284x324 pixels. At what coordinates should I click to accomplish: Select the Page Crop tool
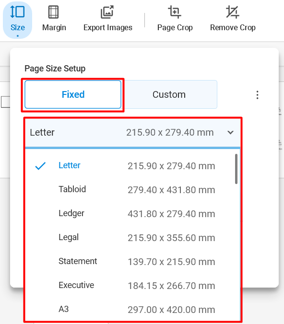(175, 20)
